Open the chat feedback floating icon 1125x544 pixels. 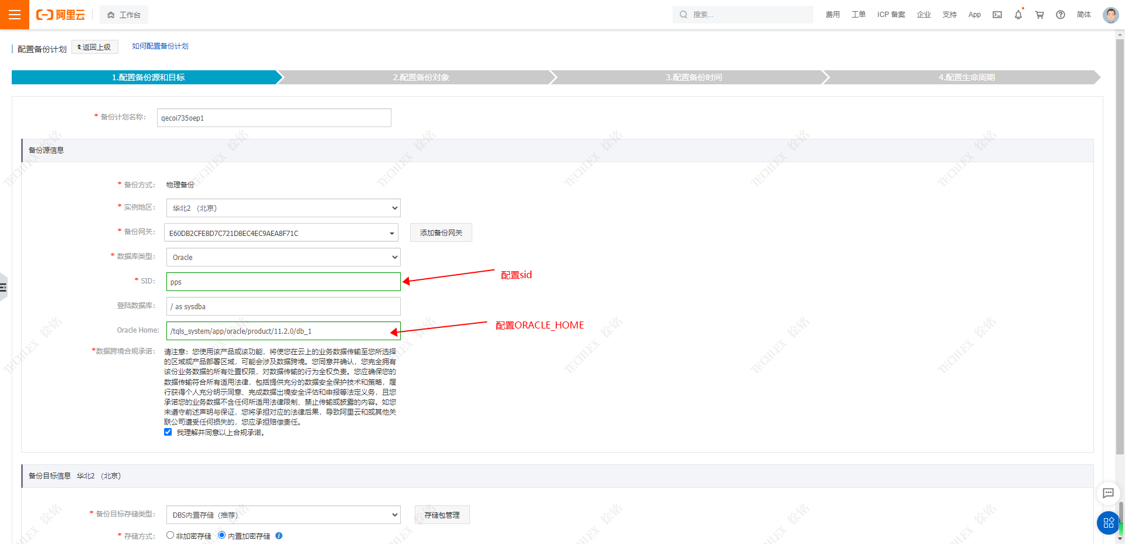click(1108, 493)
